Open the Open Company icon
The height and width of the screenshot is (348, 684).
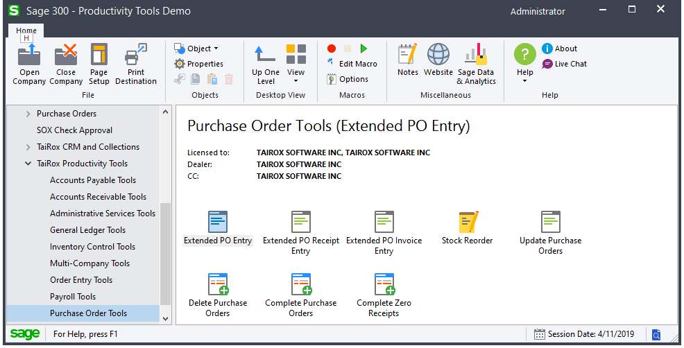[29, 64]
